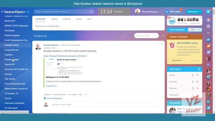Click the Написать сообщение input field

click(x=98, y=26)
